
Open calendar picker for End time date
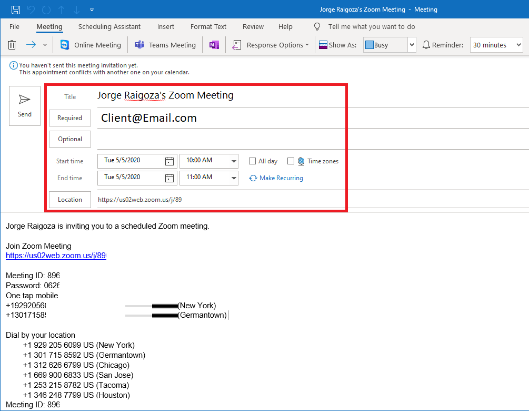coord(169,178)
